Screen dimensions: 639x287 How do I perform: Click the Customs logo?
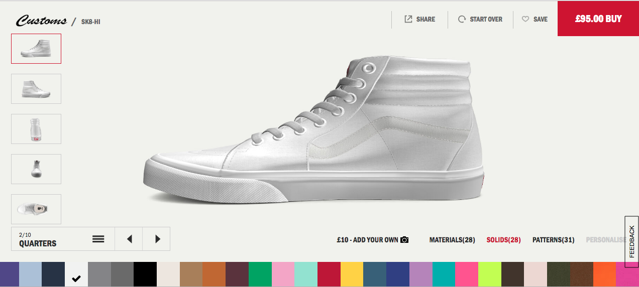(41, 21)
